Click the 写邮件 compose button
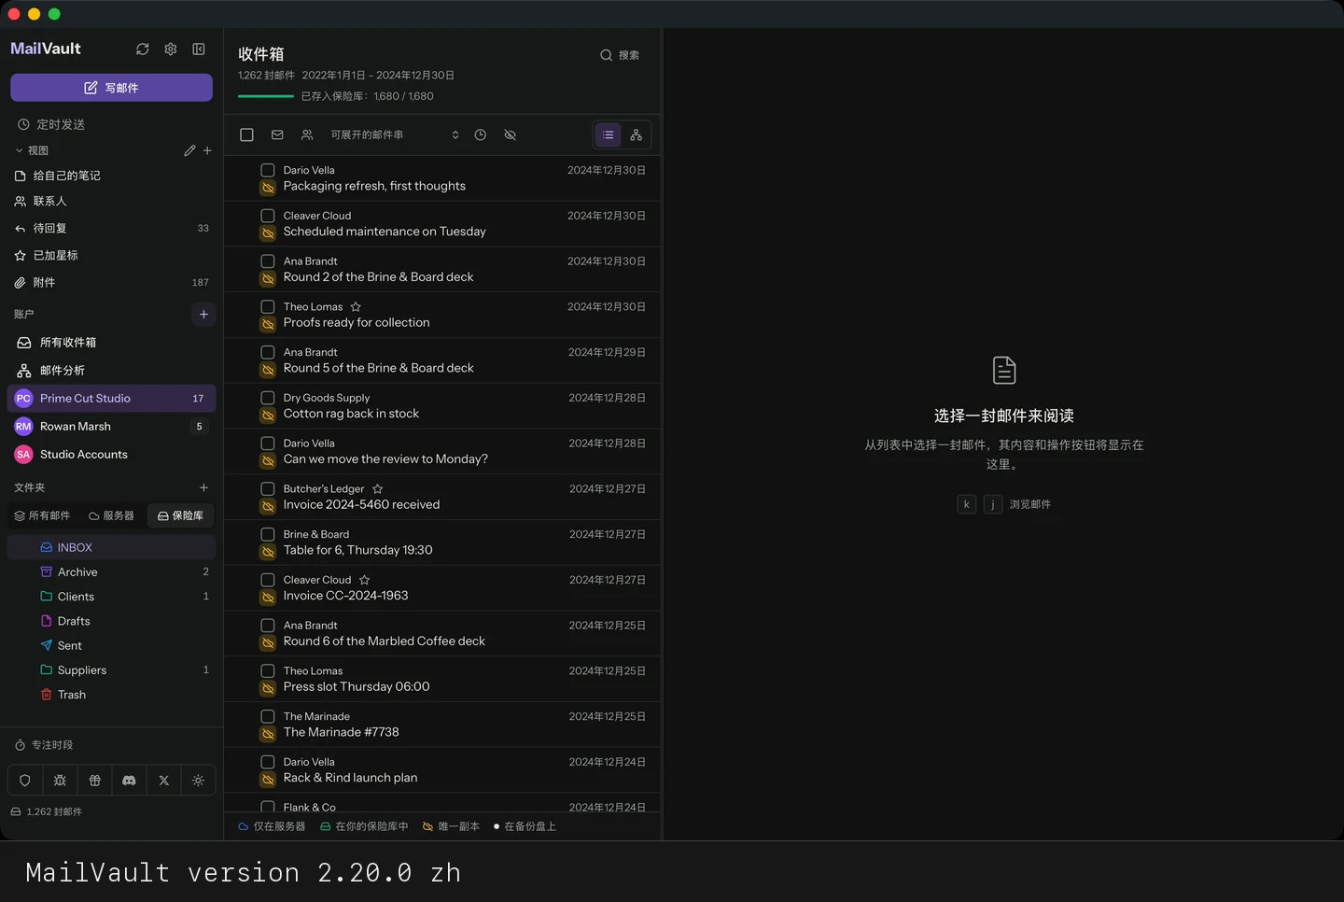This screenshot has width=1344, height=902. click(111, 88)
